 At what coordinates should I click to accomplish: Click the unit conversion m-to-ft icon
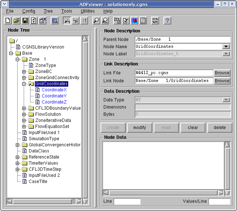pyautogui.click(x=155, y=20)
